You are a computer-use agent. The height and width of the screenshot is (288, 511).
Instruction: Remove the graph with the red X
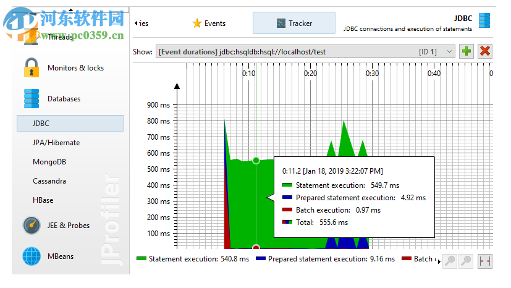click(x=485, y=51)
